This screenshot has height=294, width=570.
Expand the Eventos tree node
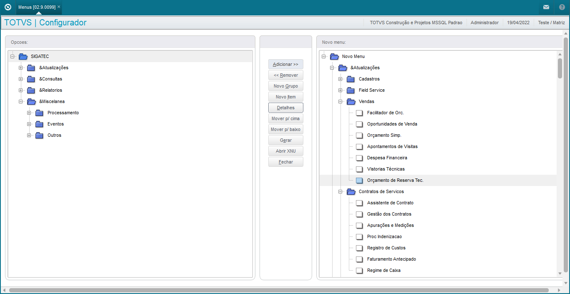[x=29, y=124]
